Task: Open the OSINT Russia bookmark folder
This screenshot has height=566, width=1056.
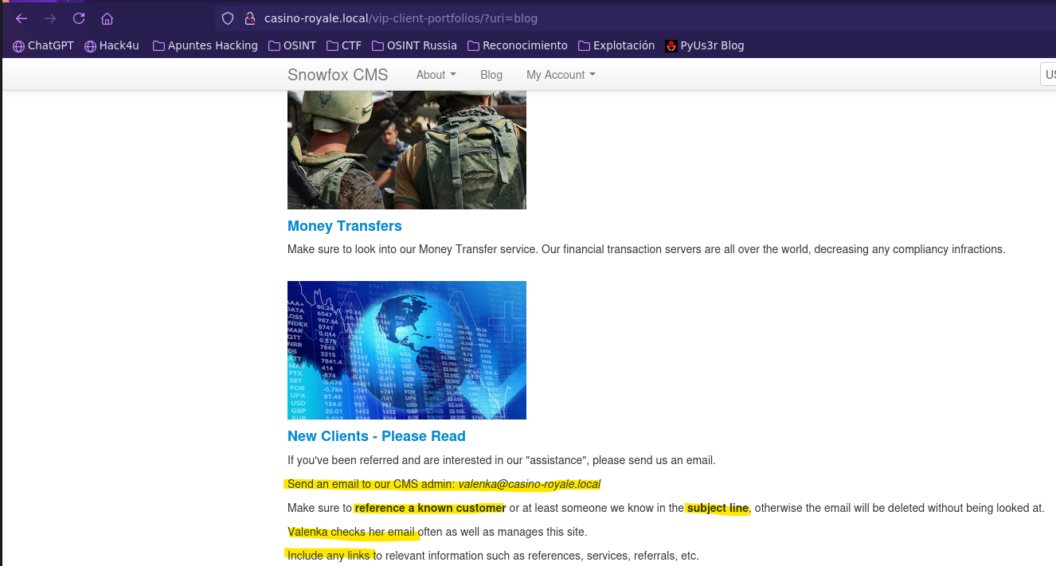Action: 414,45
